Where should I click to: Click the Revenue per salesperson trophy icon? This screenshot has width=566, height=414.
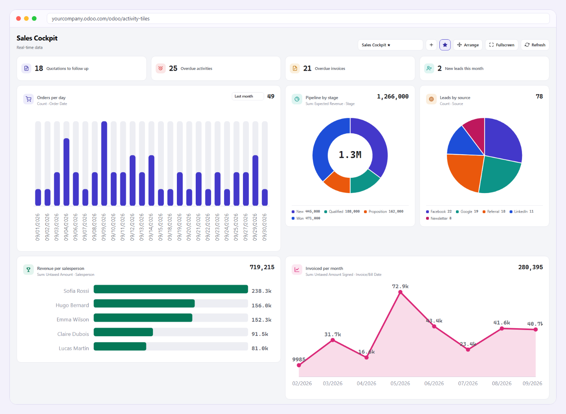pos(29,270)
